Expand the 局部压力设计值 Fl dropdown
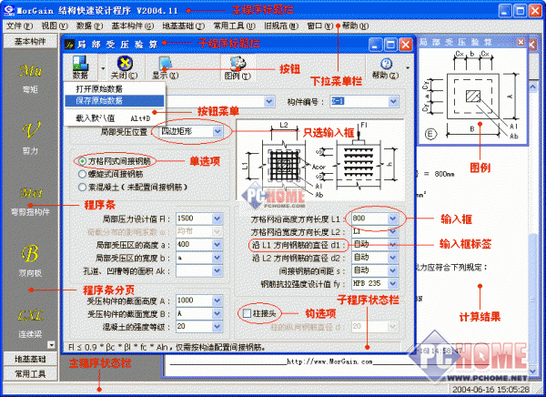The height and width of the screenshot is (397, 546). [x=217, y=219]
